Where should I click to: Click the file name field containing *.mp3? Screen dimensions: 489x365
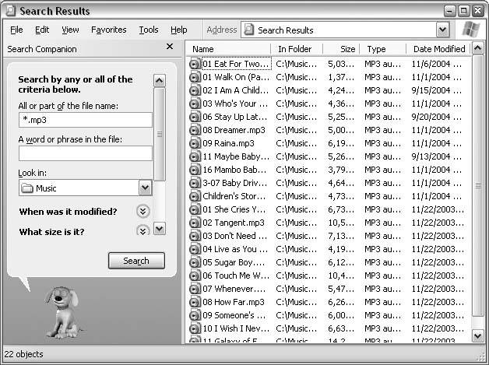(x=86, y=120)
